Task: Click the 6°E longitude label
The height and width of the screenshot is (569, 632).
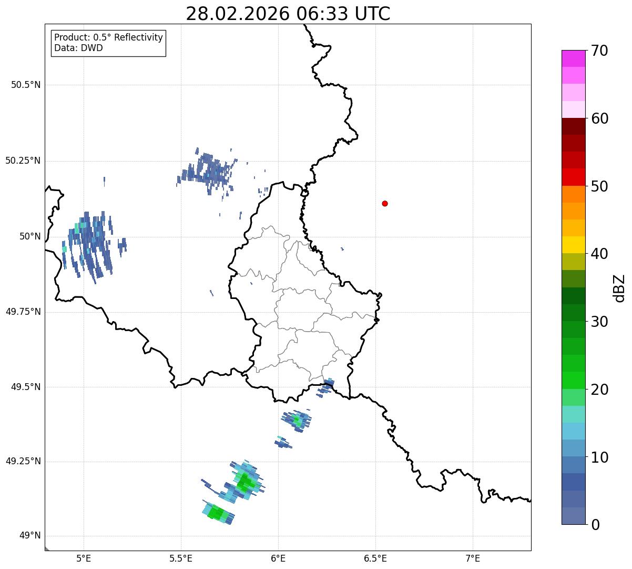Action: point(278,558)
